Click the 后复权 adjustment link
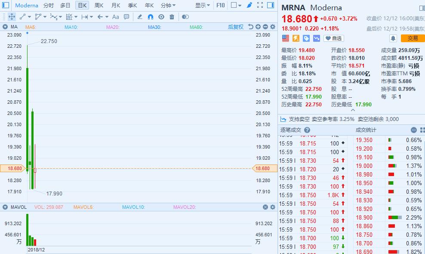 pyautogui.click(x=235, y=27)
